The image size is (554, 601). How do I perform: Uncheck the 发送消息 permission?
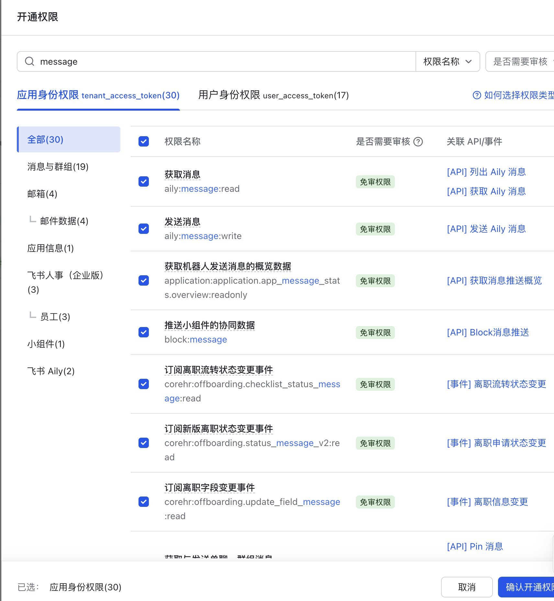point(143,229)
